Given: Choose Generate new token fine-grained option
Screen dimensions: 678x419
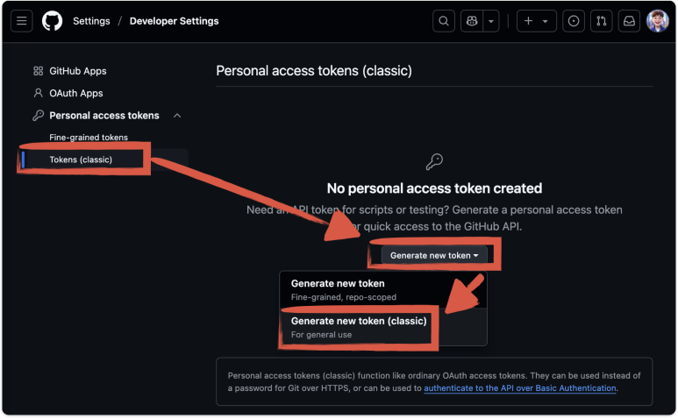Looking at the screenshot, I should point(383,290).
